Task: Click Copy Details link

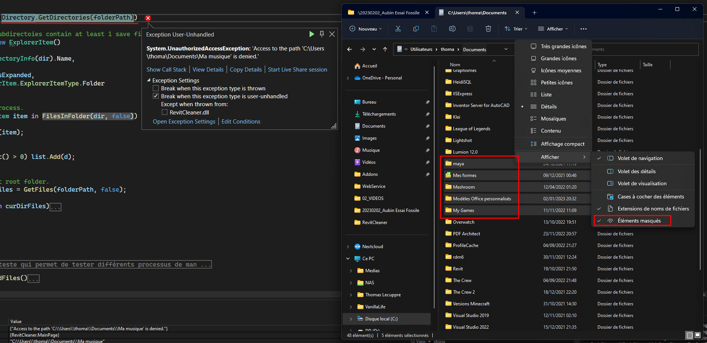Action: [x=246, y=70]
